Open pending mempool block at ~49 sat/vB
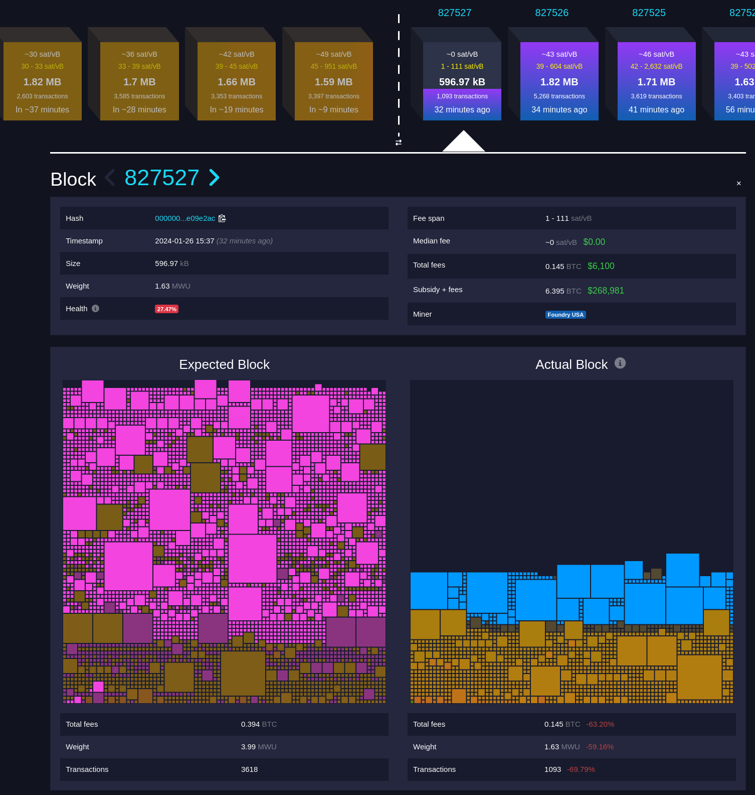Image resolution: width=755 pixels, height=795 pixels. pos(333,81)
